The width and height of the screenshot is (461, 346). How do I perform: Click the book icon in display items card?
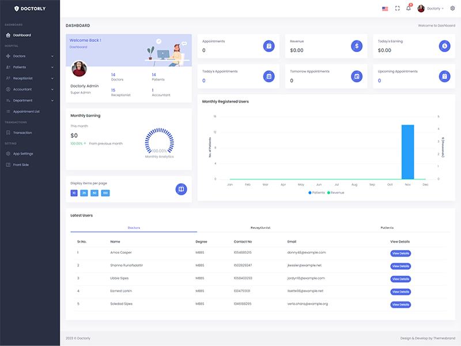point(181,189)
